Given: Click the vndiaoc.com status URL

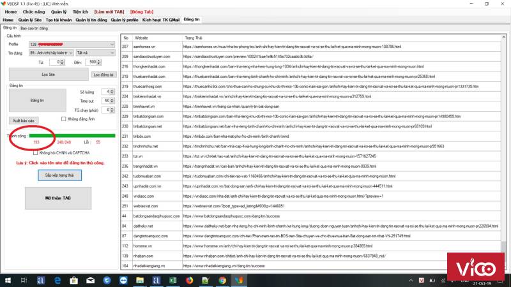Looking at the screenshot, I should (x=283, y=196).
